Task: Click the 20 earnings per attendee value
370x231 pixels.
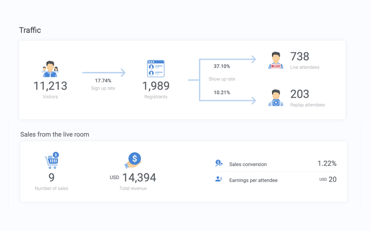Action: click(x=333, y=179)
